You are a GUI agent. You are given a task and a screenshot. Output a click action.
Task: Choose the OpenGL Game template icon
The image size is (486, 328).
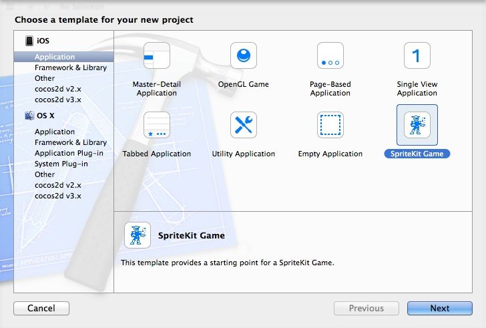(x=244, y=55)
